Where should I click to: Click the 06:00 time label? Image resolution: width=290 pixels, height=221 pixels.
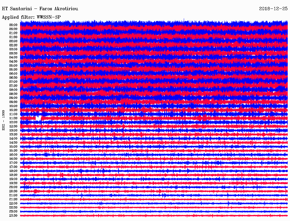13,74
